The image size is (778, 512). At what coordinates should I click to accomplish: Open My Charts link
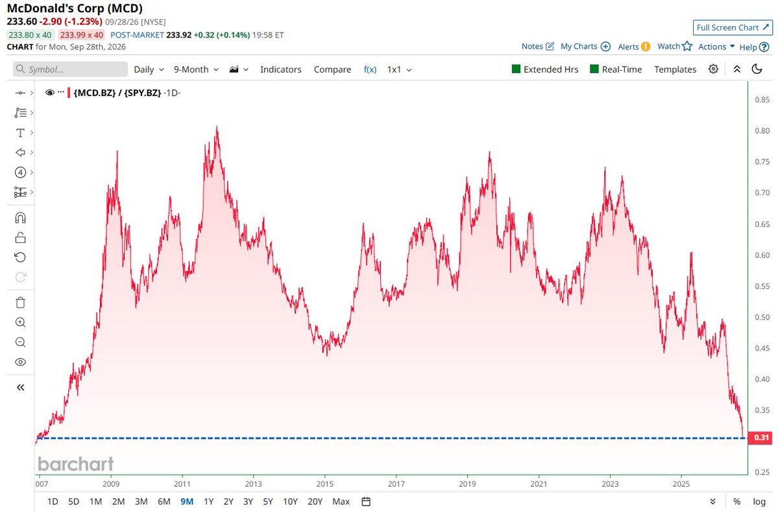click(x=585, y=46)
